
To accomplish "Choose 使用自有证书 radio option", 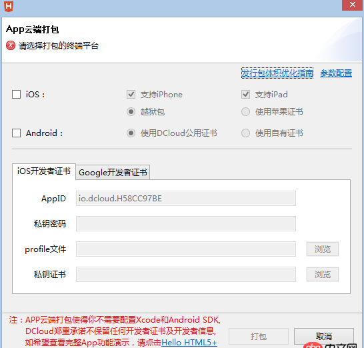I will (x=245, y=133).
